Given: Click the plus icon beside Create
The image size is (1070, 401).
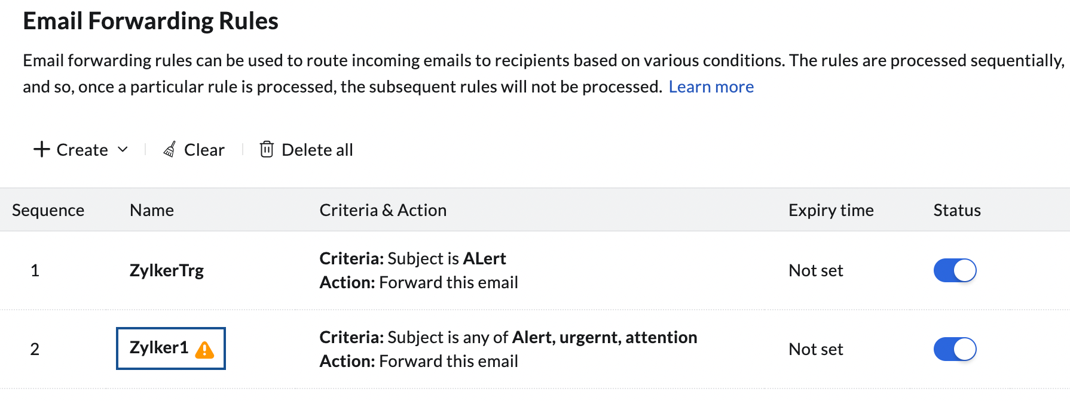Looking at the screenshot, I should [x=41, y=149].
